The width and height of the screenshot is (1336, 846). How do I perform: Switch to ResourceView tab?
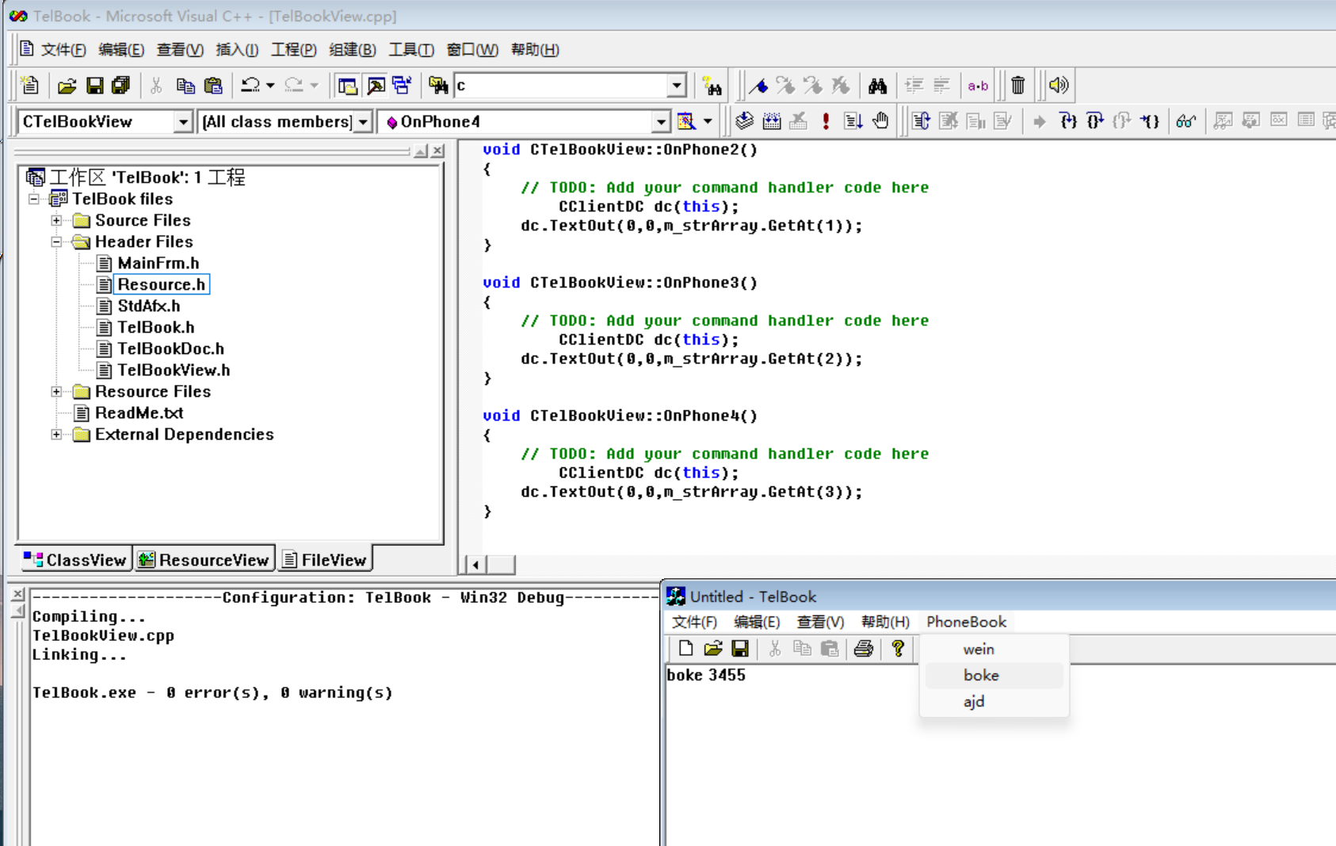tap(204, 560)
